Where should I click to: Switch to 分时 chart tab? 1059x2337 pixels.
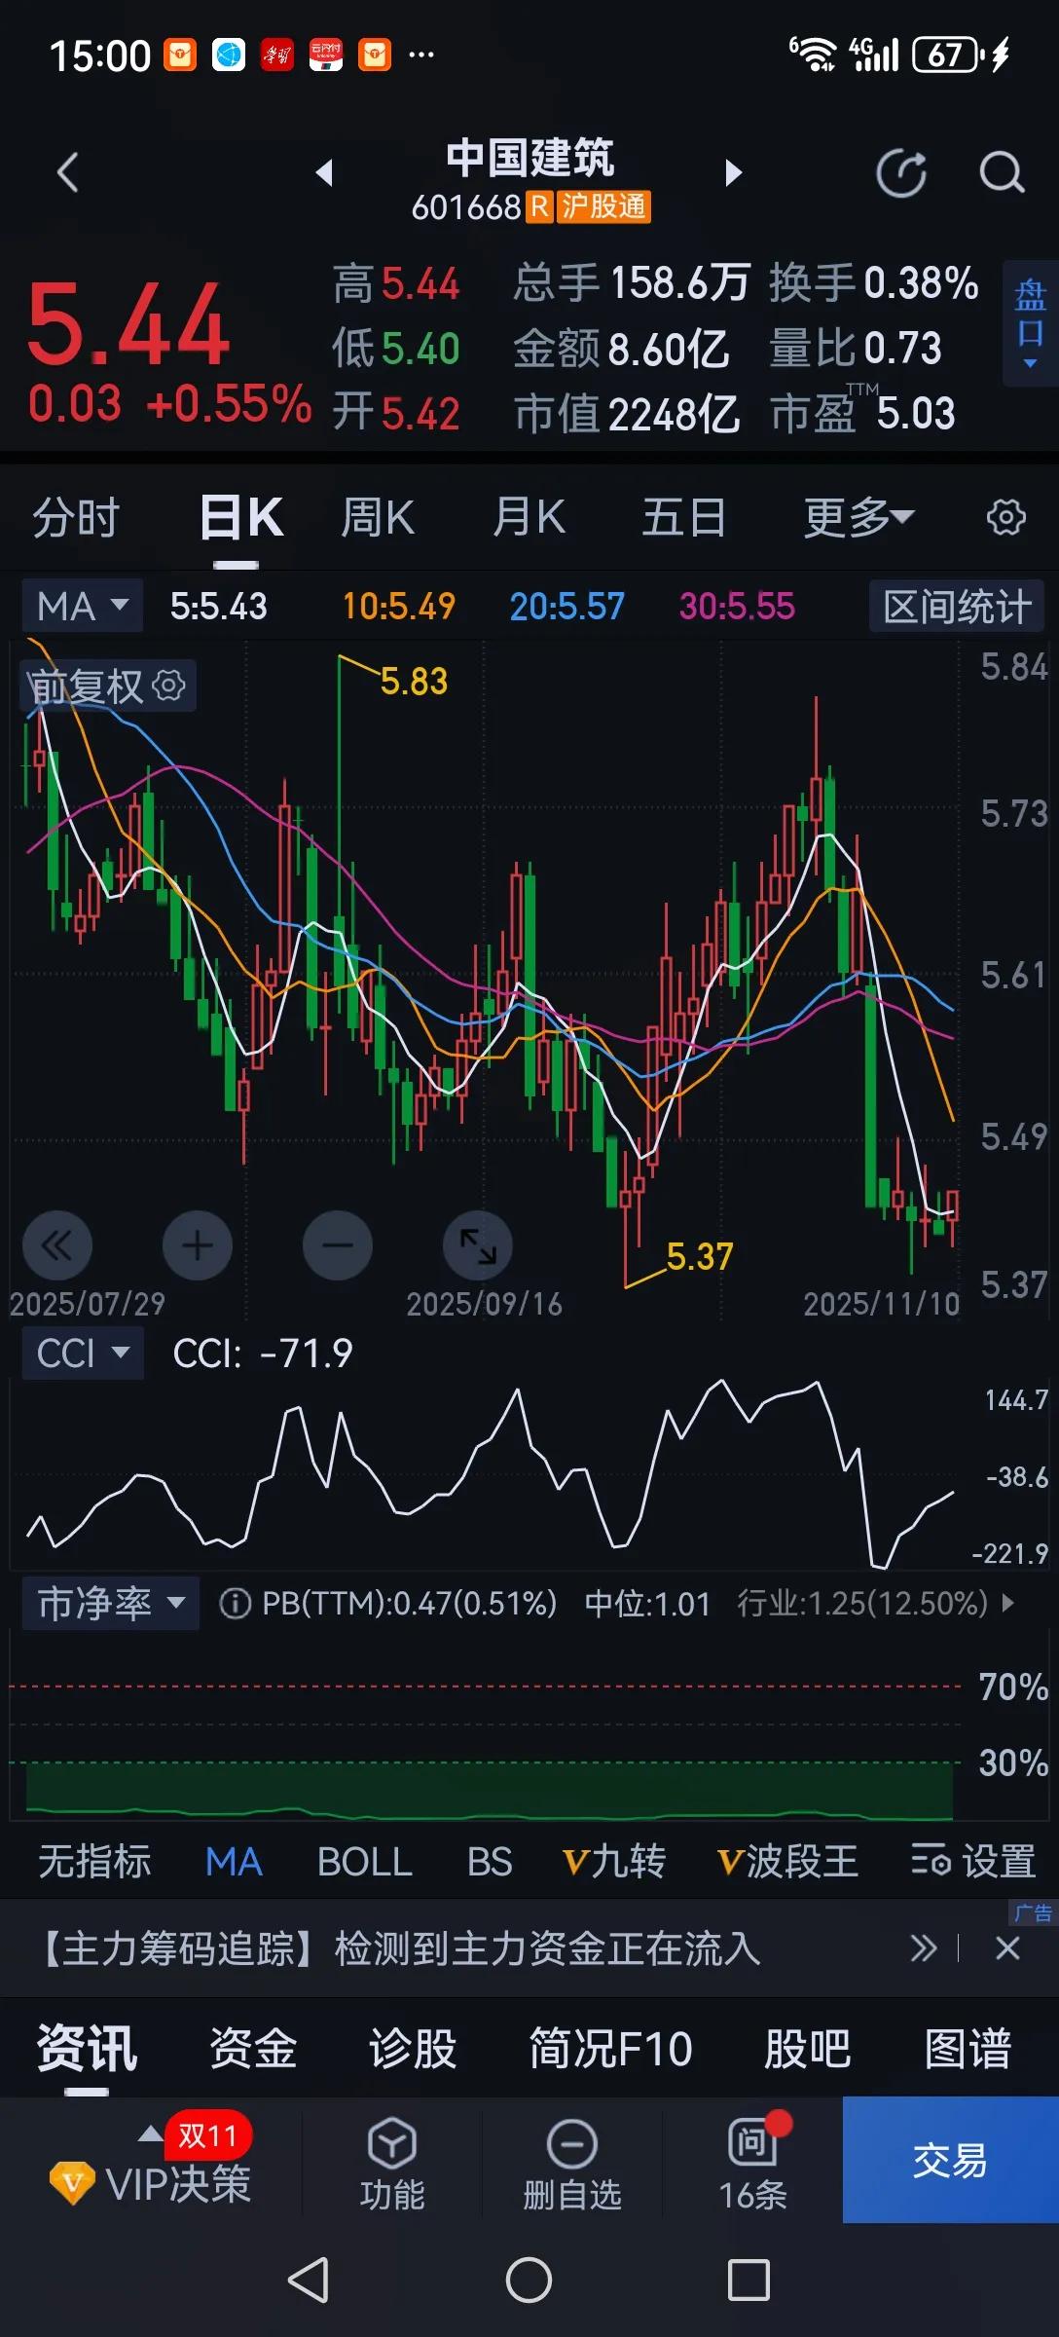click(x=76, y=517)
